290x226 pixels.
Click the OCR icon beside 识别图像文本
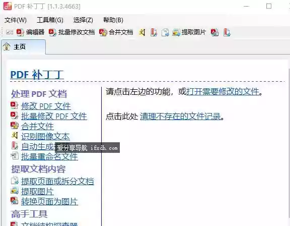point(15,135)
